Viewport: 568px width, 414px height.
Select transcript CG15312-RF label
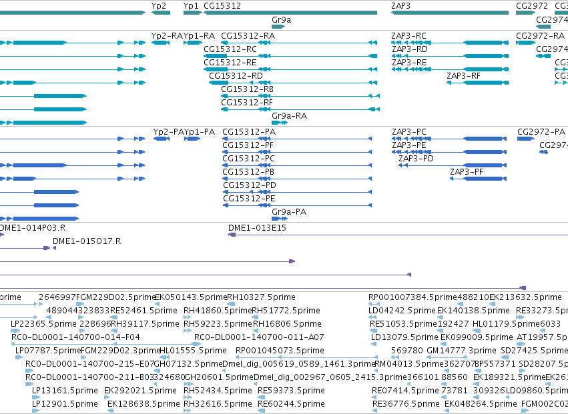point(247,103)
